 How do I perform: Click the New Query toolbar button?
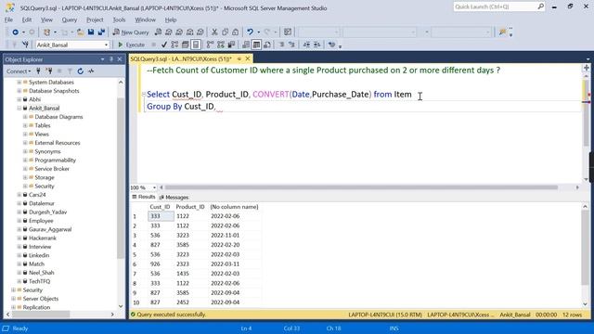click(x=131, y=32)
